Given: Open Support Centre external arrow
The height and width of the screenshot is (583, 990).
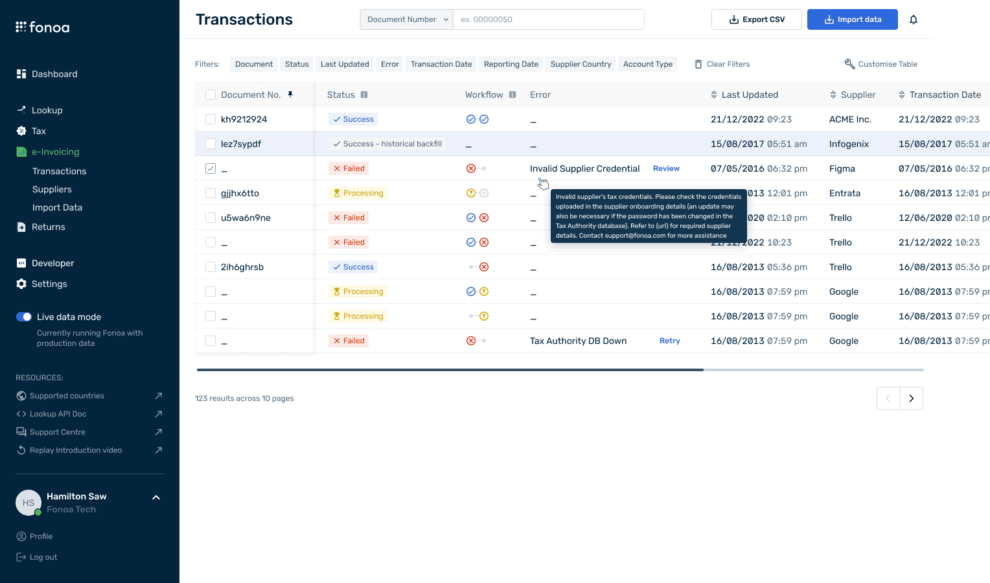Looking at the screenshot, I should click(x=159, y=432).
